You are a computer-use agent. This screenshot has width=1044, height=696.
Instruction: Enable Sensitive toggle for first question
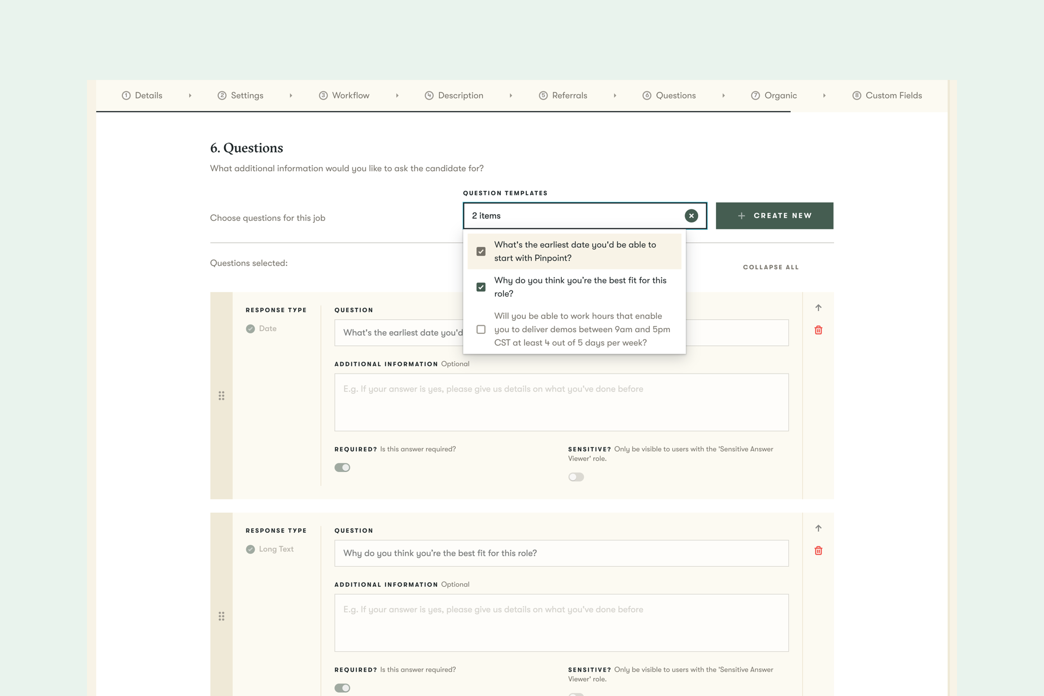click(x=576, y=477)
